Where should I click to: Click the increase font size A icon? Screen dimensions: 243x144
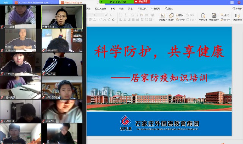coord(106,15)
